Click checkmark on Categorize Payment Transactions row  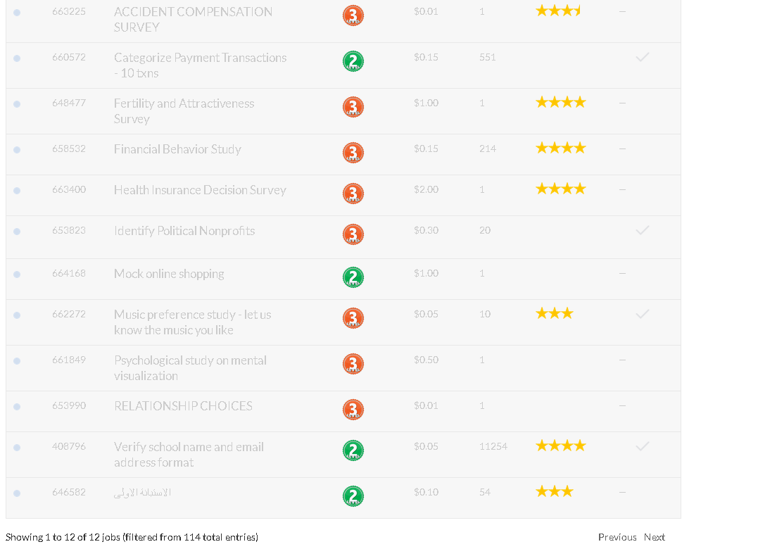click(x=642, y=58)
